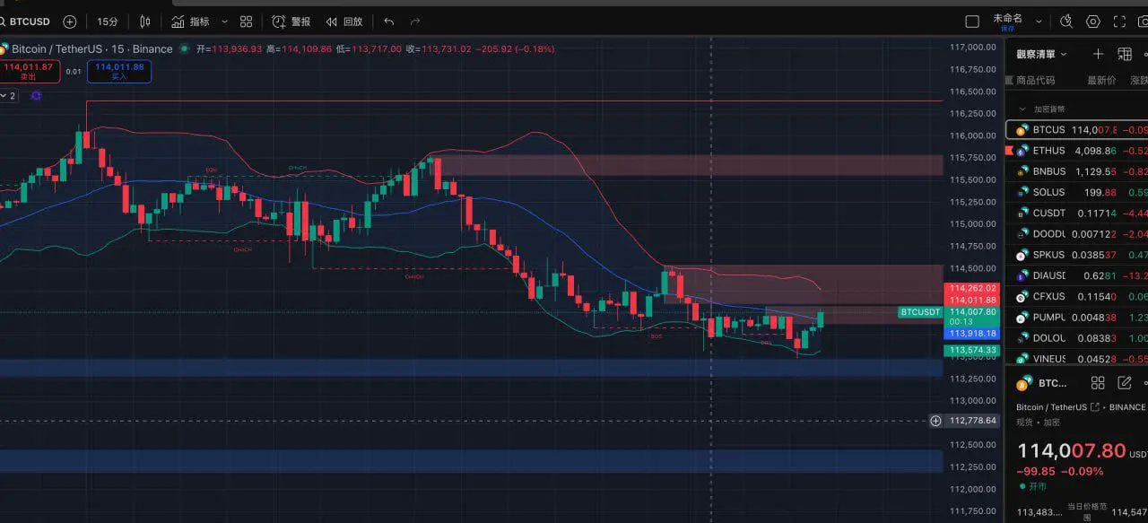
Task: Select SOLUS row in watchlist
Action: 1077,192
